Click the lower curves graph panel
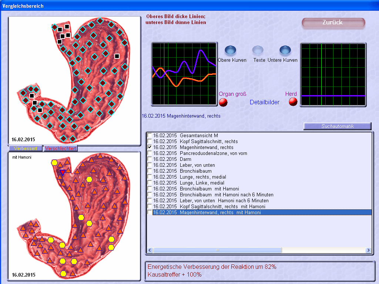 (333, 75)
